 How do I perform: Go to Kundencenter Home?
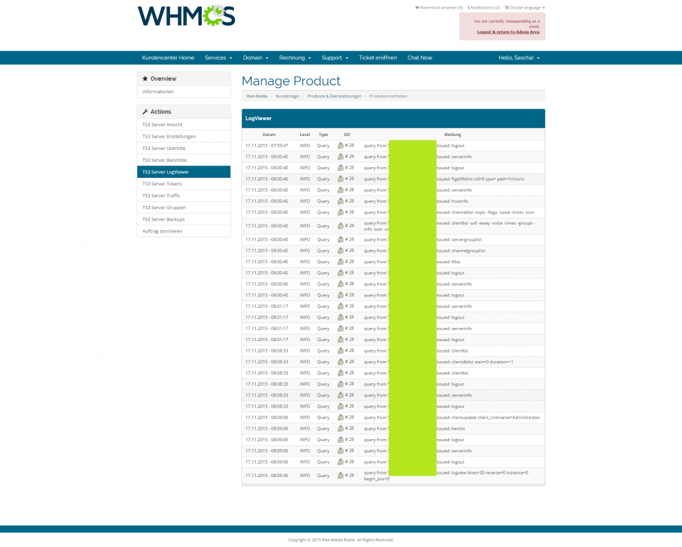168,58
